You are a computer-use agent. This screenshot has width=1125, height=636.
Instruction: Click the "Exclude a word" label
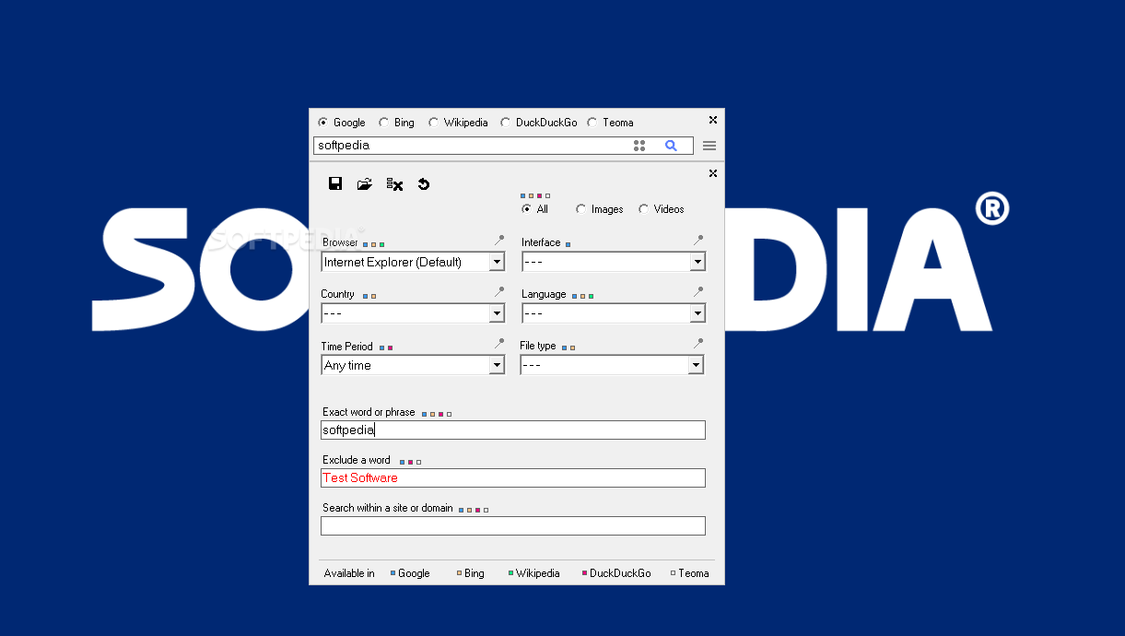pos(357,460)
